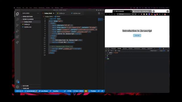Open the Manage gear in VS Code
The image size is (182, 102).
17,87
